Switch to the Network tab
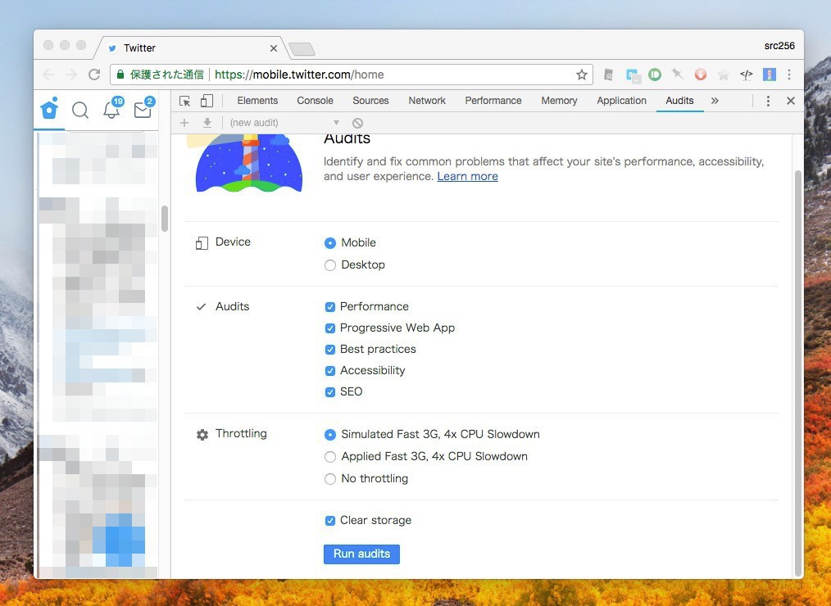This screenshot has width=831, height=606. (427, 101)
